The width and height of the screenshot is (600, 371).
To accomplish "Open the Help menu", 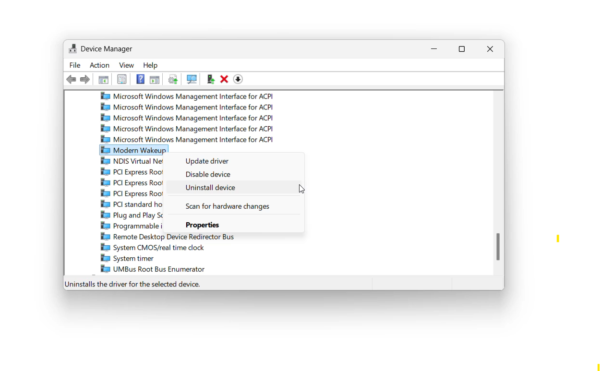I will (150, 65).
